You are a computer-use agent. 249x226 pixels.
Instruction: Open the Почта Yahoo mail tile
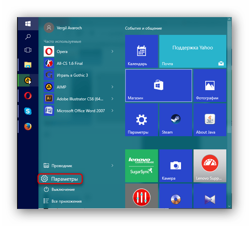(x=192, y=51)
